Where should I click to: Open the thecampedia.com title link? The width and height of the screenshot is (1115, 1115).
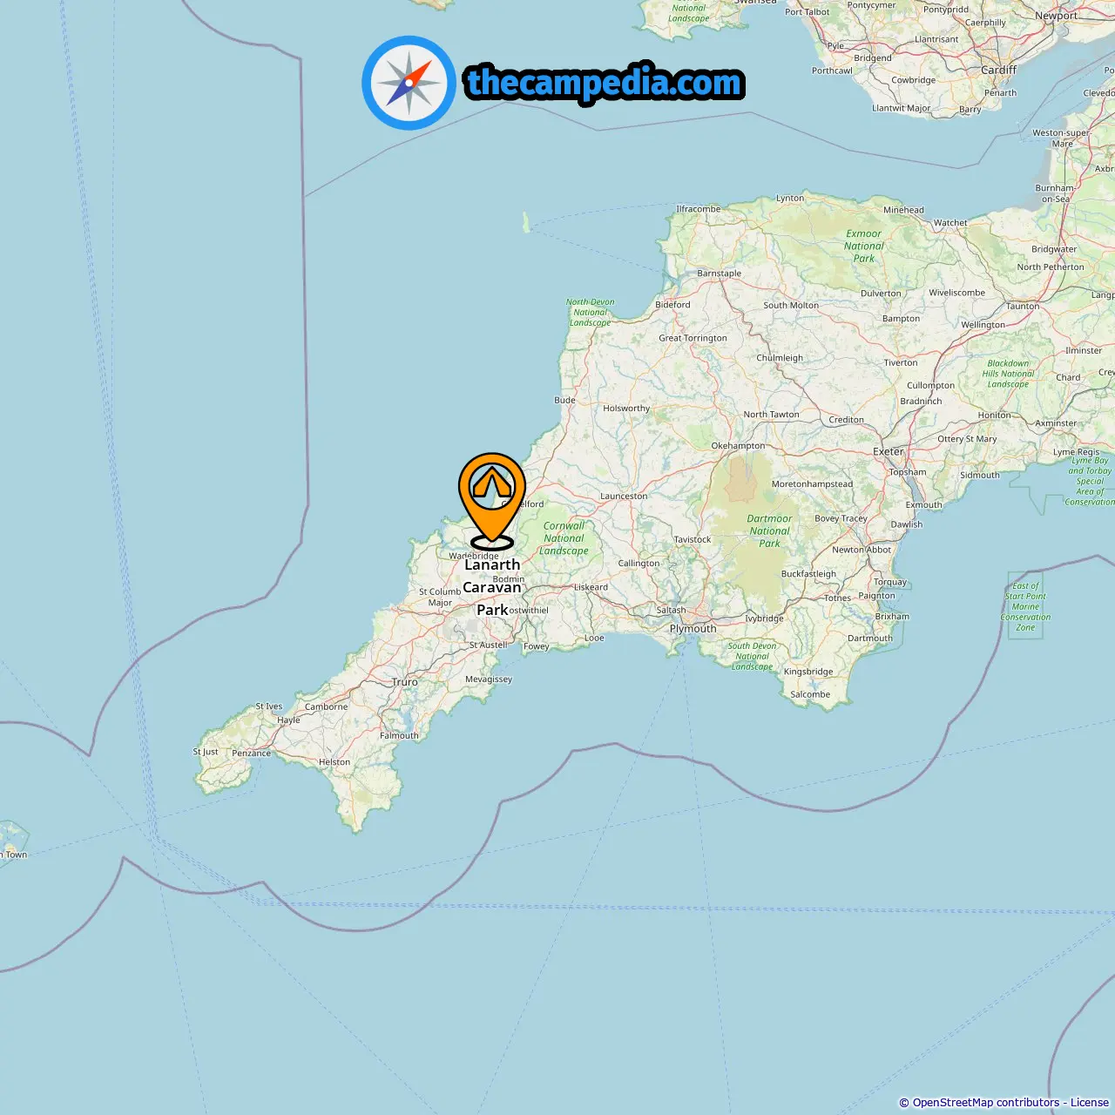pyautogui.click(x=605, y=84)
